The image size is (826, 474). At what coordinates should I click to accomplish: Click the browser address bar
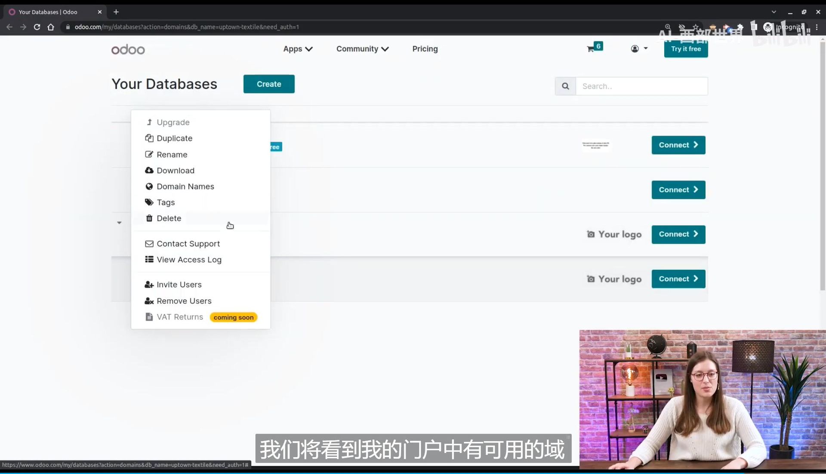361,27
